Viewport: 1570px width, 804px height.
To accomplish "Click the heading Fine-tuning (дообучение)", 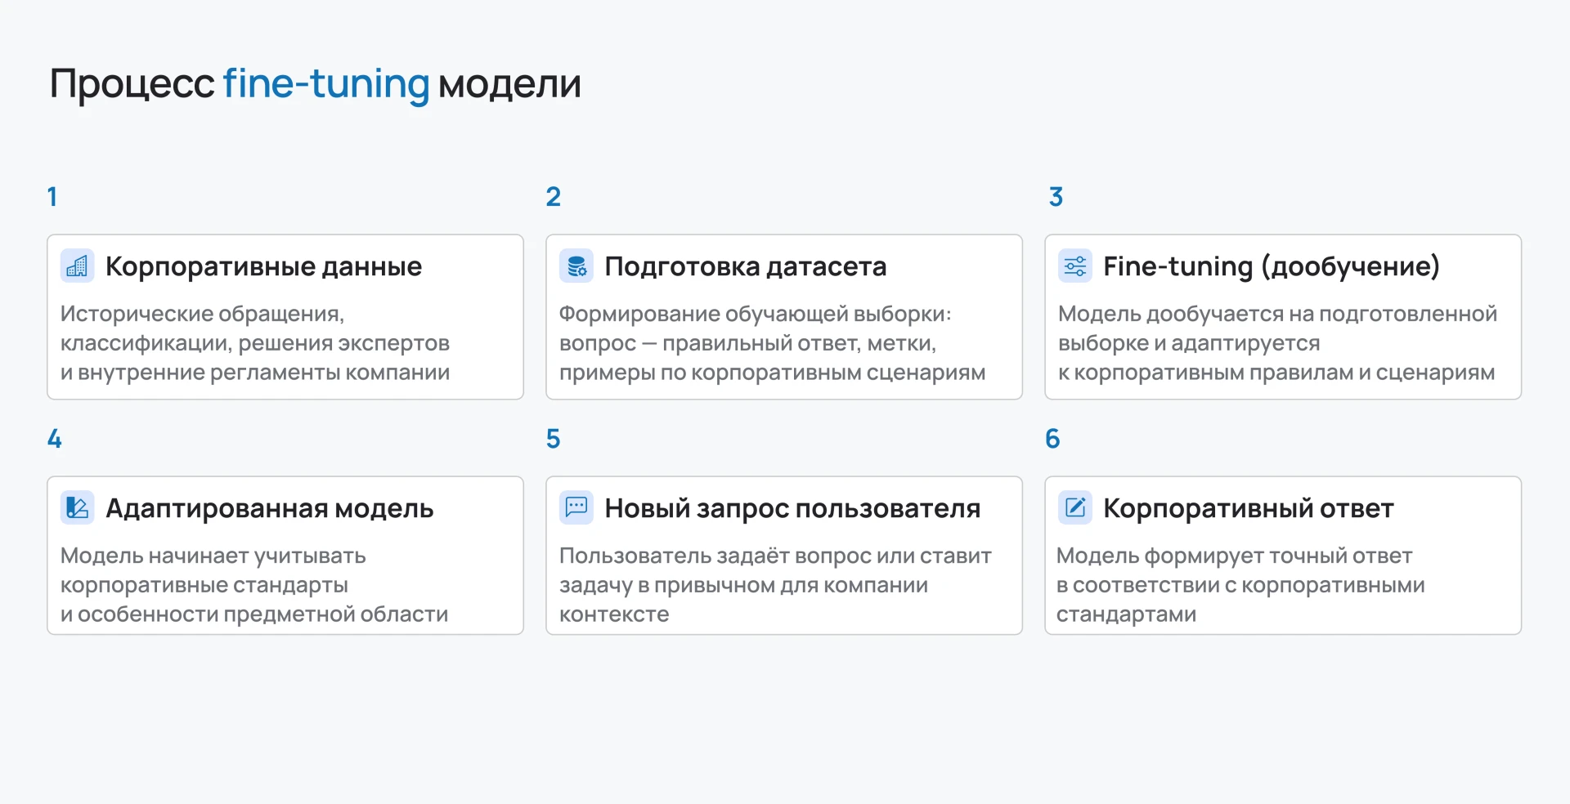I will pyautogui.click(x=1271, y=266).
